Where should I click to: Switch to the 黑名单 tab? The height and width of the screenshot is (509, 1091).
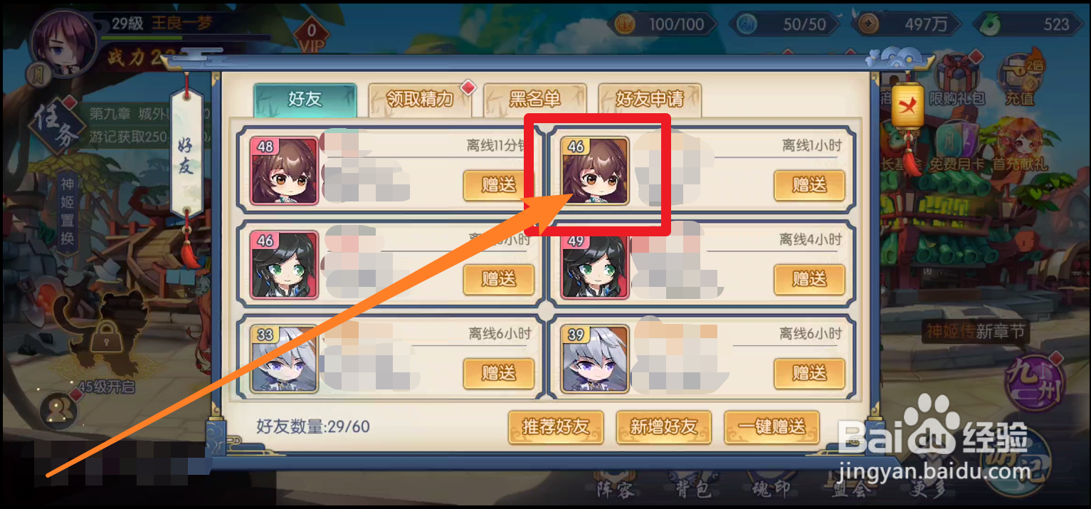(535, 100)
